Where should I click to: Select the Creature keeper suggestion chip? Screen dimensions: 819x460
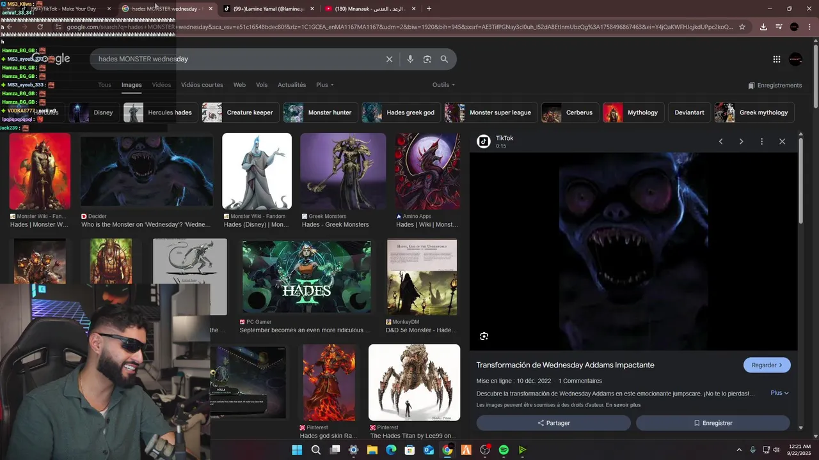click(x=240, y=112)
